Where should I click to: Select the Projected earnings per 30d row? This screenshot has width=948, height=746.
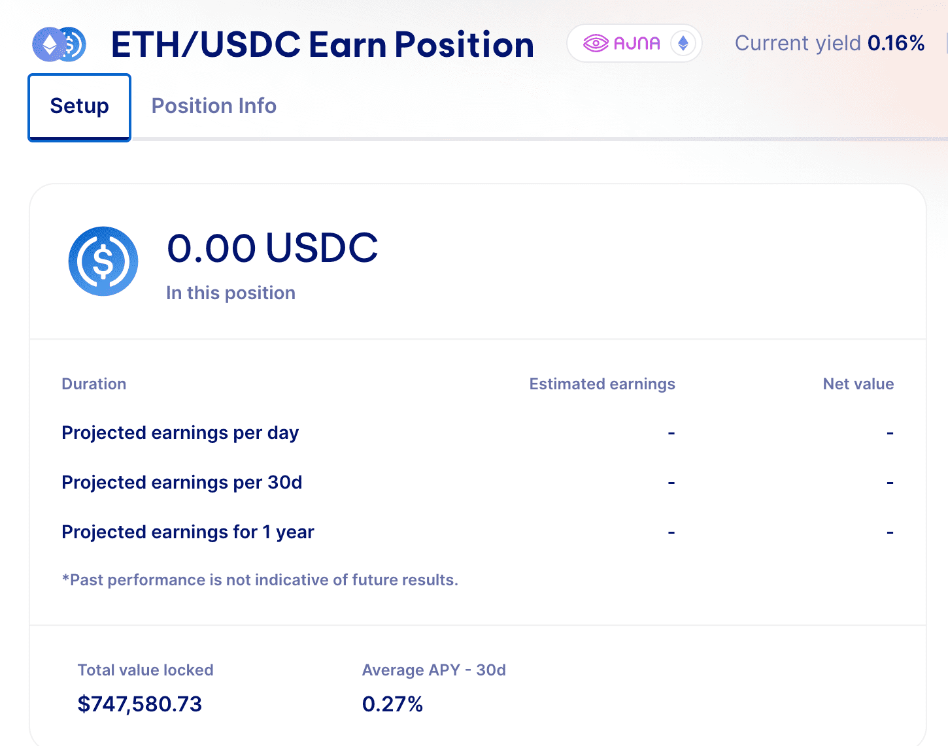click(182, 483)
